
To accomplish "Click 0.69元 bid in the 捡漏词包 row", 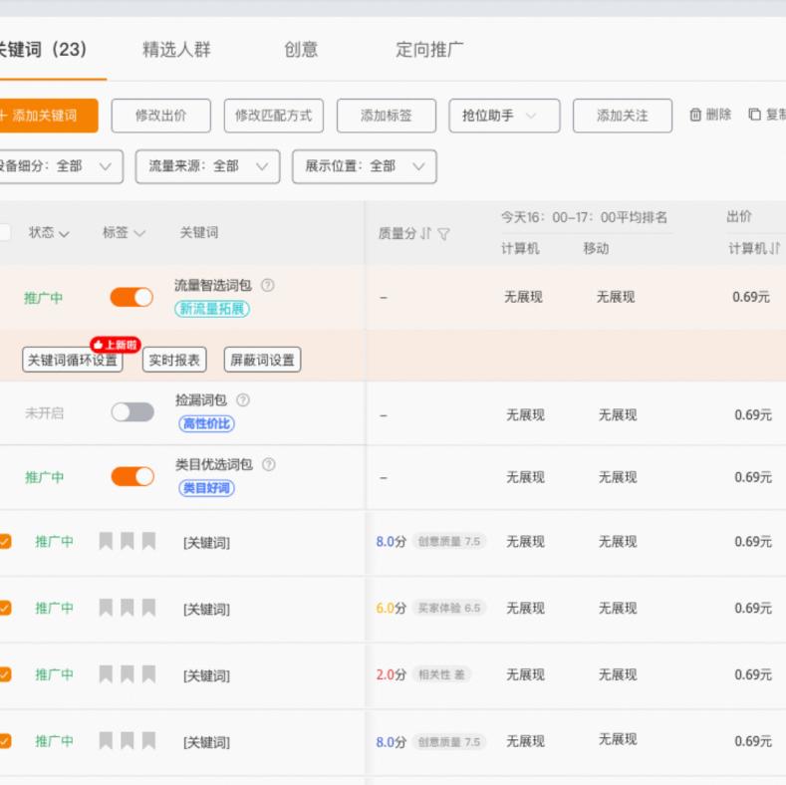I will point(753,415).
